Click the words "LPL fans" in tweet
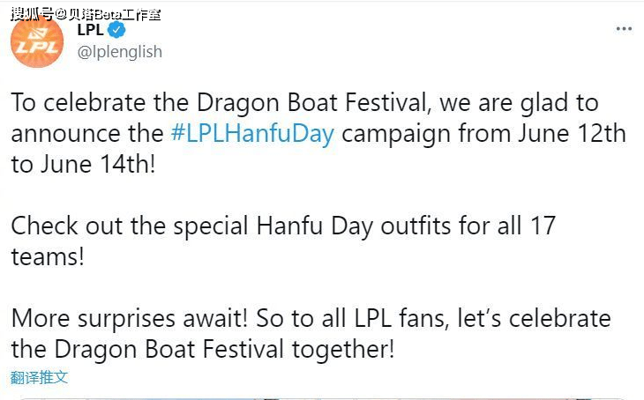 pos(401,319)
